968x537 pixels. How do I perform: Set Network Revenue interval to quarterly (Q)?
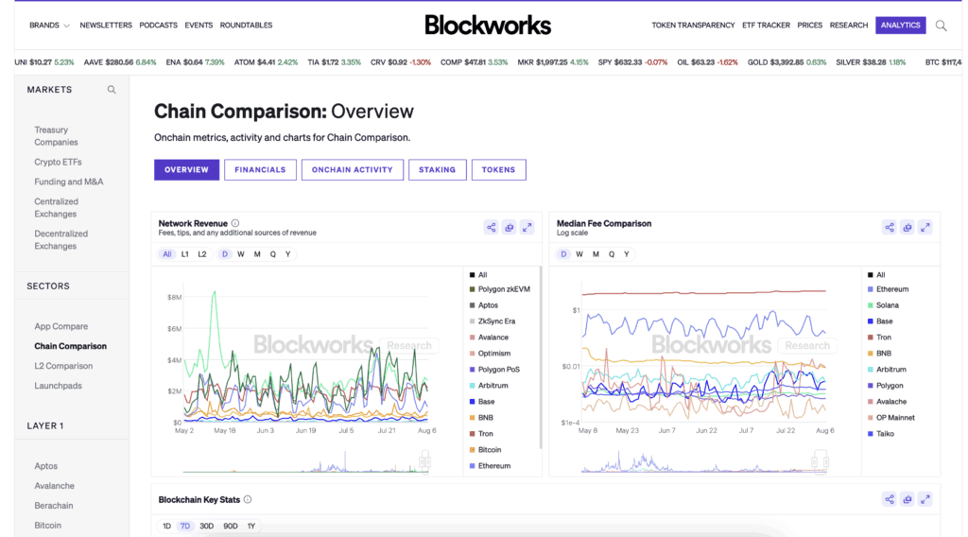tap(273, 254)
